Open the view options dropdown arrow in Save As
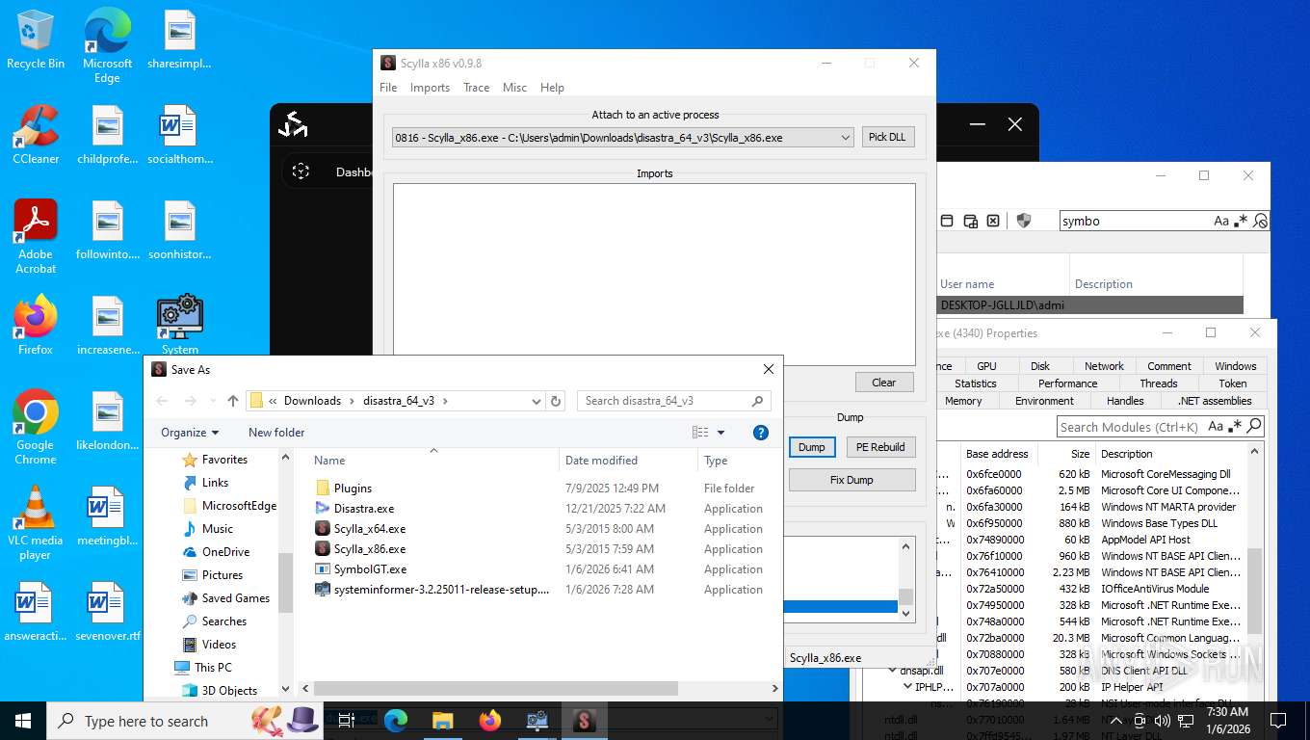Screen dimensions: 1310x740 click(x=720, y=433)
